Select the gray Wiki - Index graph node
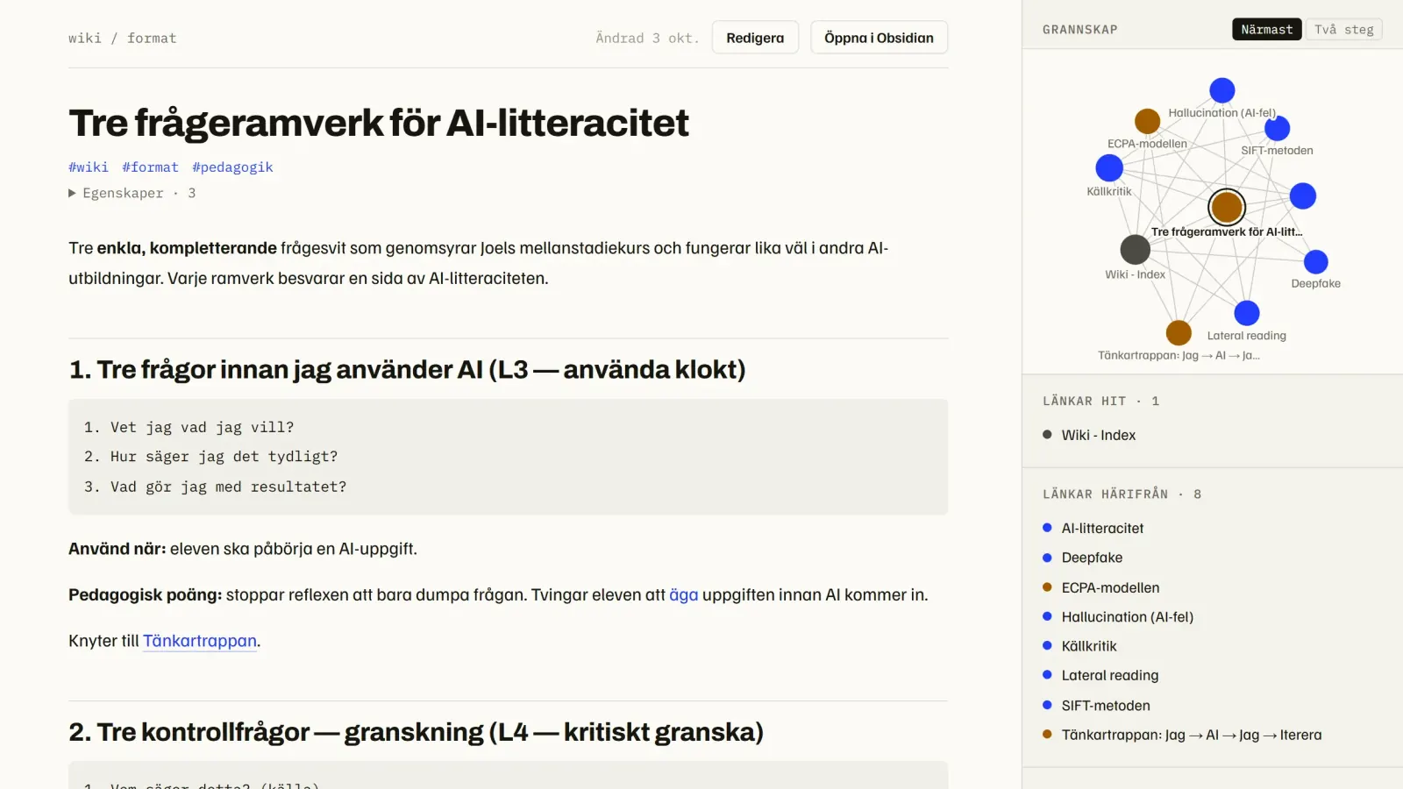The image size is (1403, 789). tap(1135, 250)
